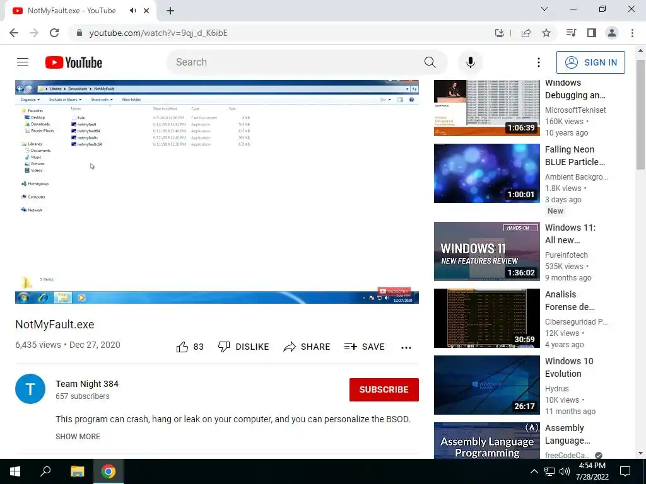Screen dimensions: 646x484
Task: Open Windows 10 Evolution video thumbnail
Action: pyautogui.click(x=486, y=385)
